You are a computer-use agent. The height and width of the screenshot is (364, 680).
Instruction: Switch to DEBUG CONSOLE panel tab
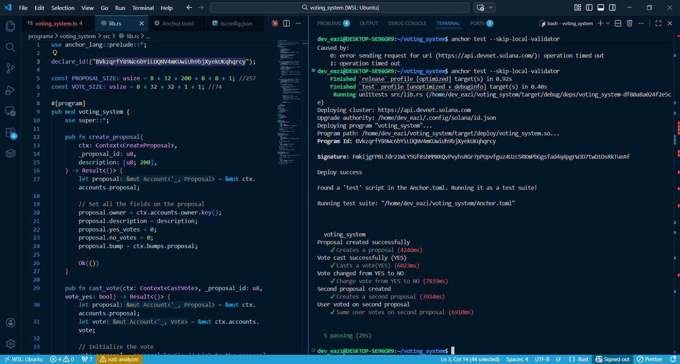point(407,23)
